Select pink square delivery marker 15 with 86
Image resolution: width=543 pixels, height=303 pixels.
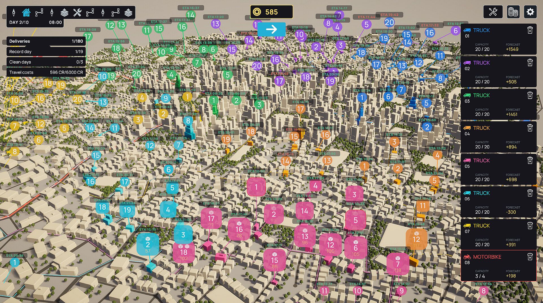pos(274,260)
